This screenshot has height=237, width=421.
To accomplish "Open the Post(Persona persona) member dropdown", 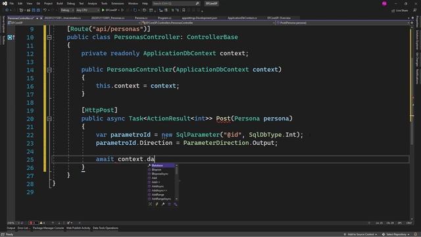I will click(x=343, y=23).
